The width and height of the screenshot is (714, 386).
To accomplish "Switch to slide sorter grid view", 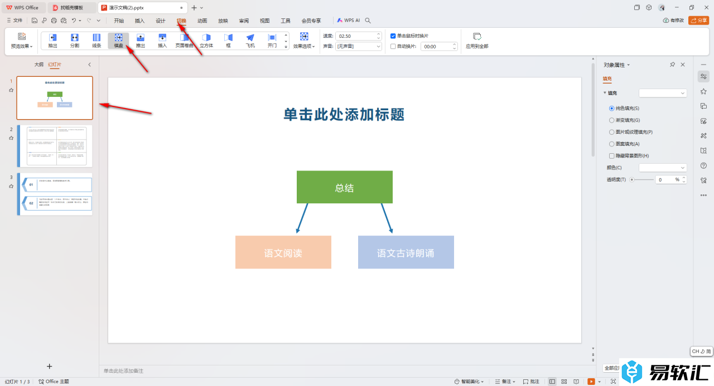I will 564,382.
